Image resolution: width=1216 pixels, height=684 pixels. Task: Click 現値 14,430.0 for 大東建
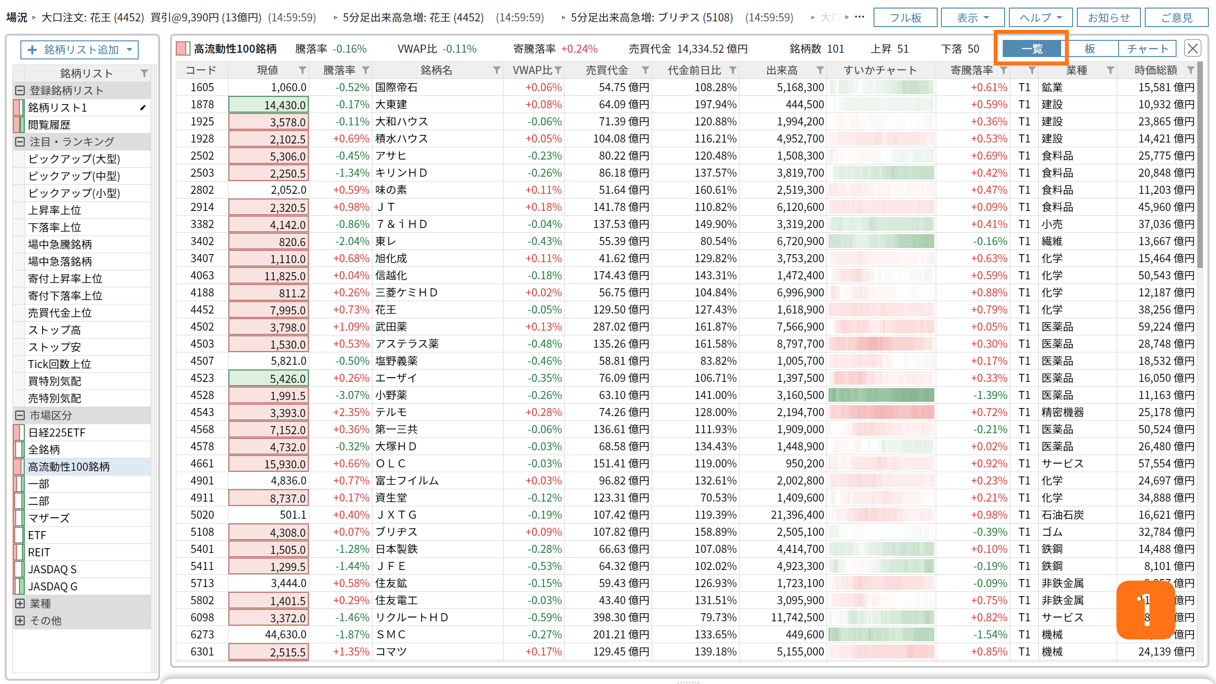(268, 104)
